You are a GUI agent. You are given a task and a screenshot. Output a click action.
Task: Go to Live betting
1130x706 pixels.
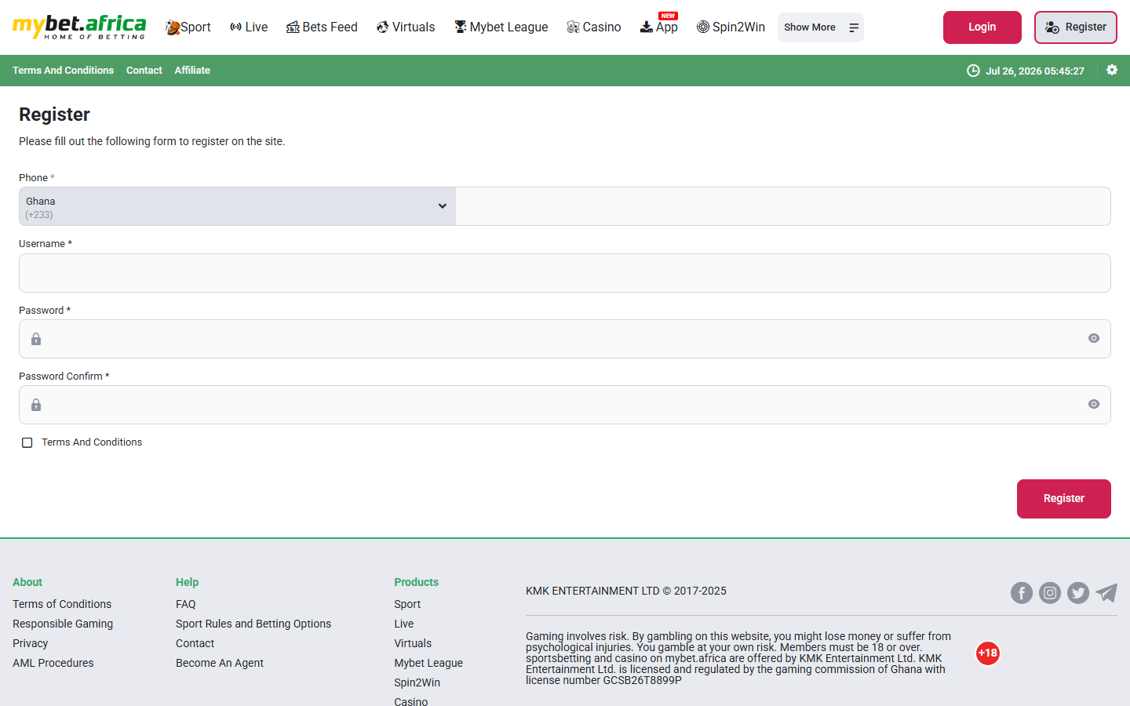coord(248,27)
